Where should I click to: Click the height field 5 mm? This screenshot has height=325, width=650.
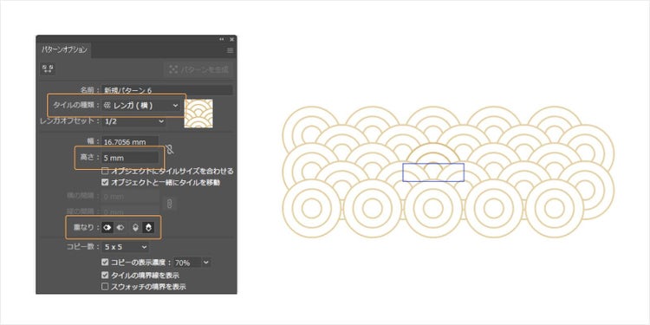click(130, 158)
